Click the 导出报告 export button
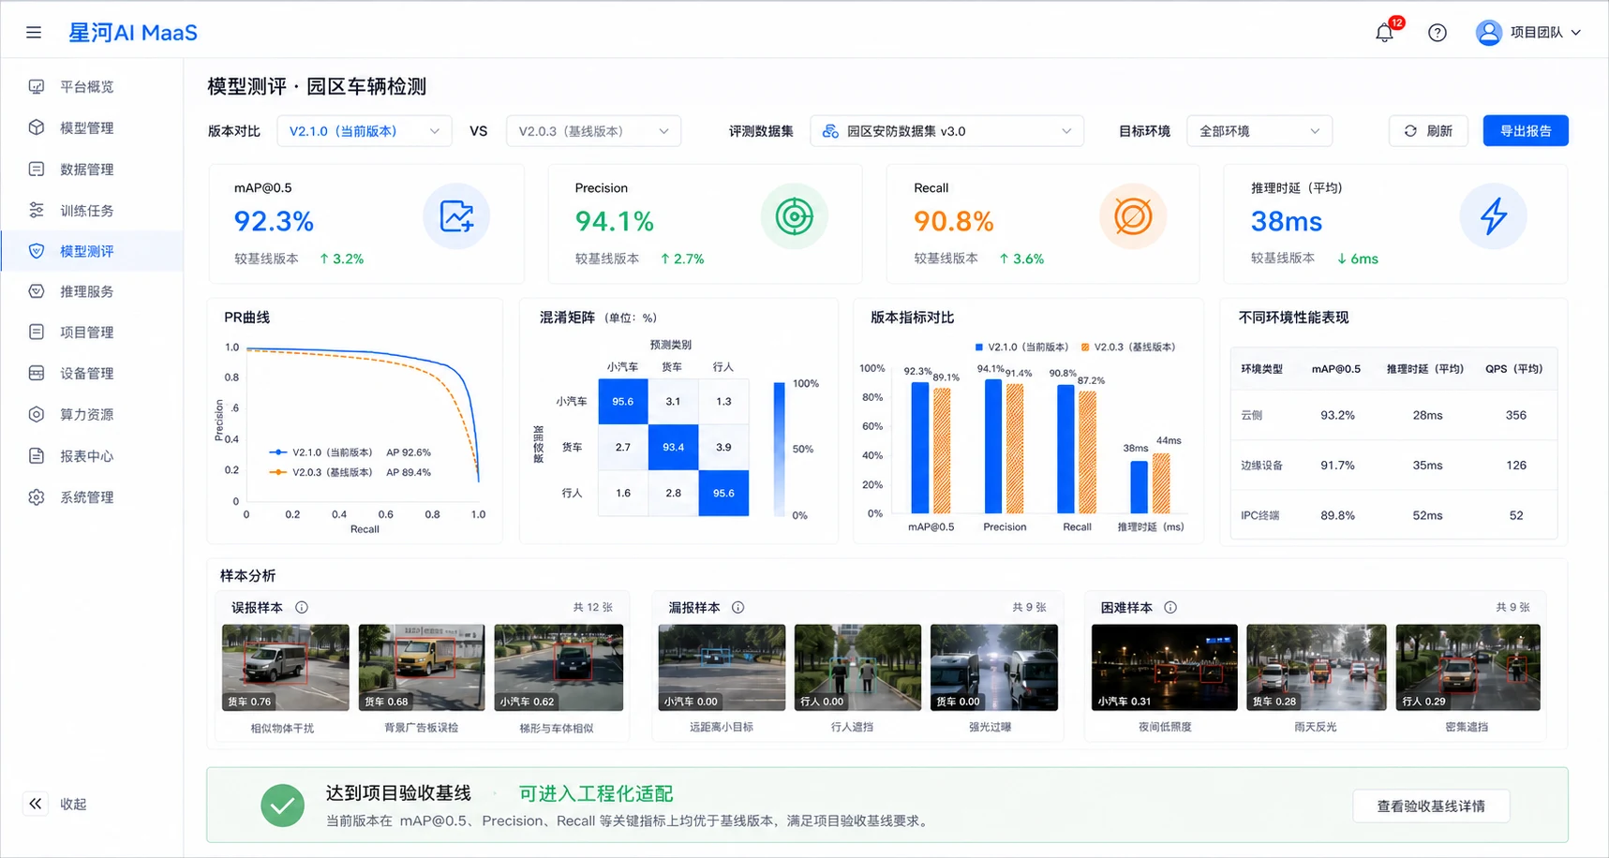Viewport: 1609px width, 858px height. 1526,131
